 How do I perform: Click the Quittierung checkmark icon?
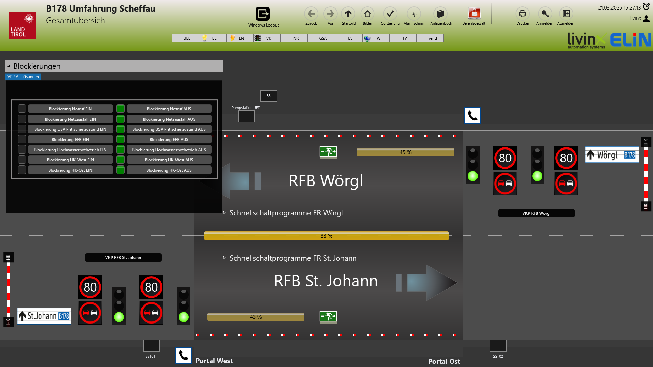coord(390,14)
